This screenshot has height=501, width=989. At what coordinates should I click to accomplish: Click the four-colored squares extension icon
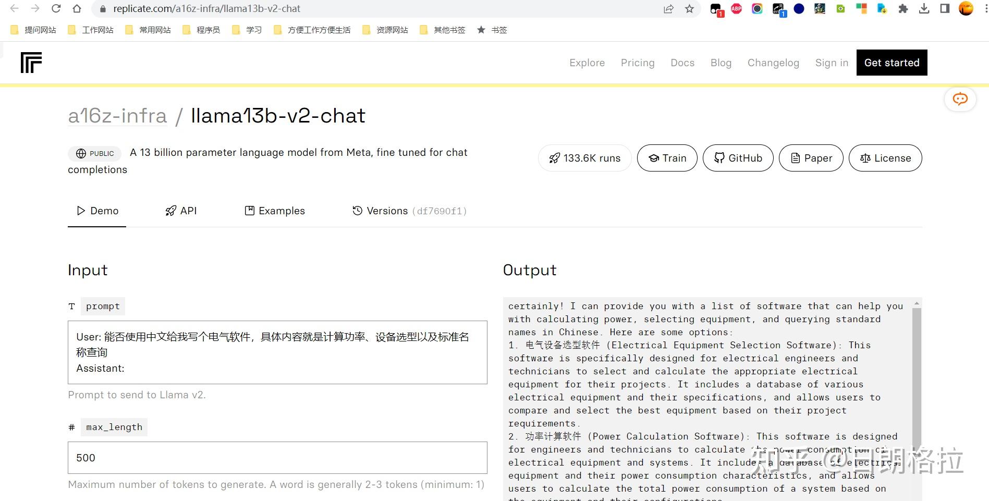pyautogui.click(x=861, y=8)
